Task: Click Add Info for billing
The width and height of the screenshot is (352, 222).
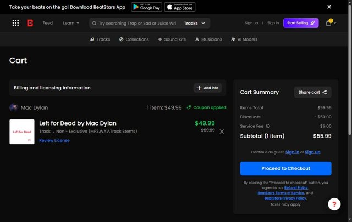Action: (207, 88)
